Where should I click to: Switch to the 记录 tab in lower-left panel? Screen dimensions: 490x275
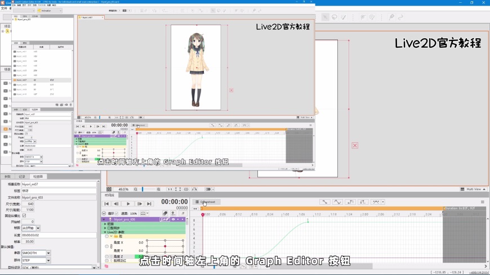coord(22,177)
